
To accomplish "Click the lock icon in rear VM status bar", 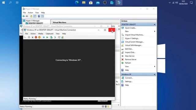I will [108, 106].
